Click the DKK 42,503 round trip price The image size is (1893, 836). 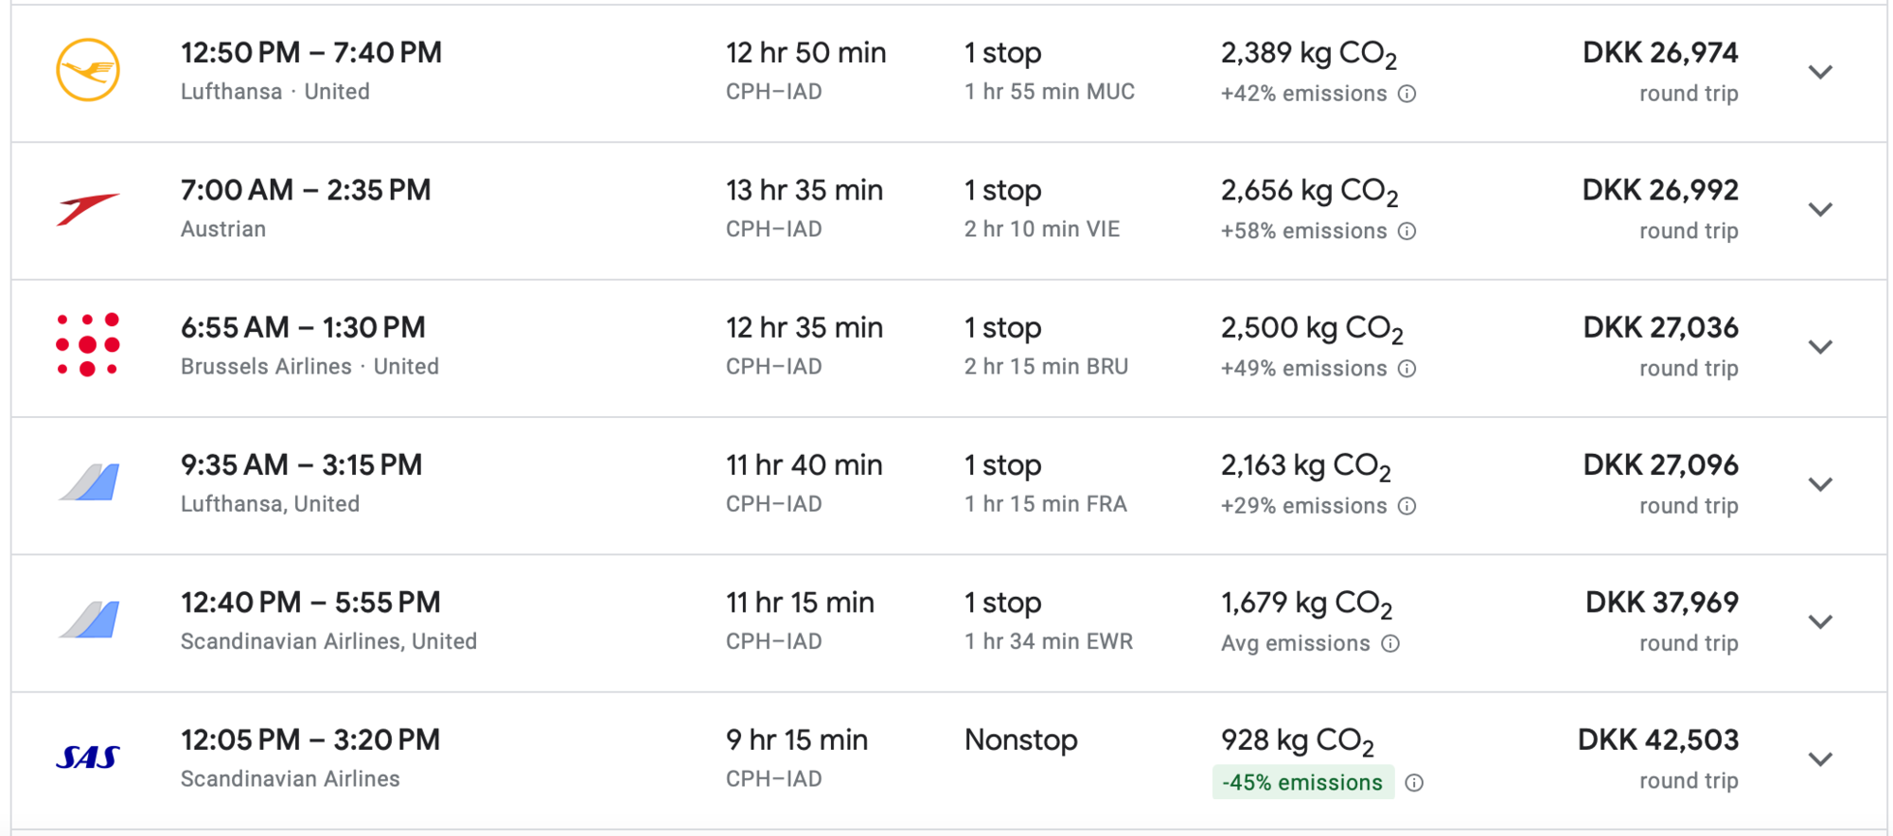click(1657, 740)
